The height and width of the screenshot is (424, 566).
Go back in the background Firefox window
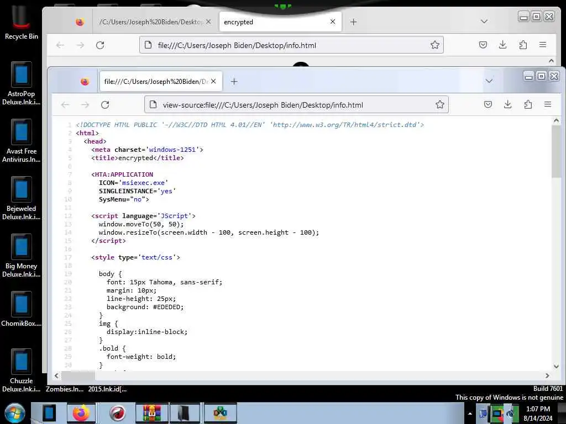60,45
